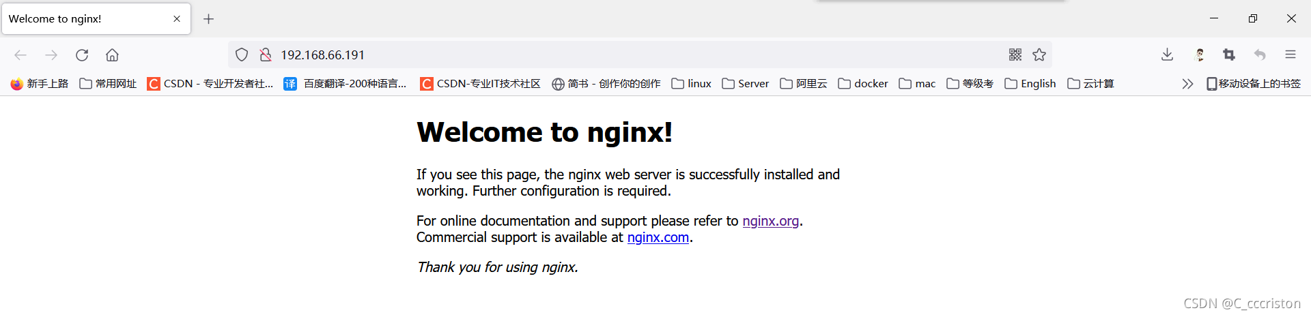Screen dimensions: 1311x317
Task: Restore down the Firefox window
Action: click(1252, 18)
